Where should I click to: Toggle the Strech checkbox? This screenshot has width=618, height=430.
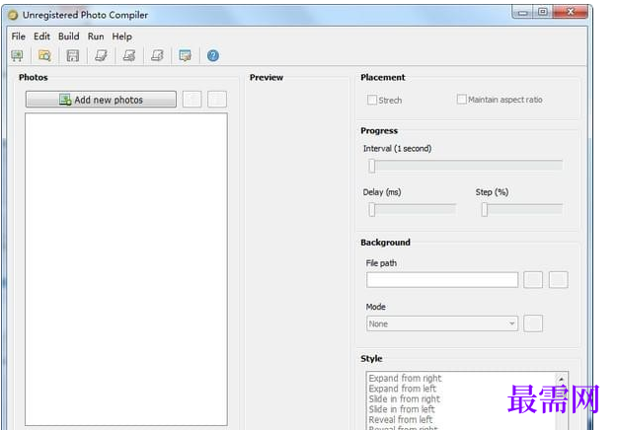tap(372, 100)
